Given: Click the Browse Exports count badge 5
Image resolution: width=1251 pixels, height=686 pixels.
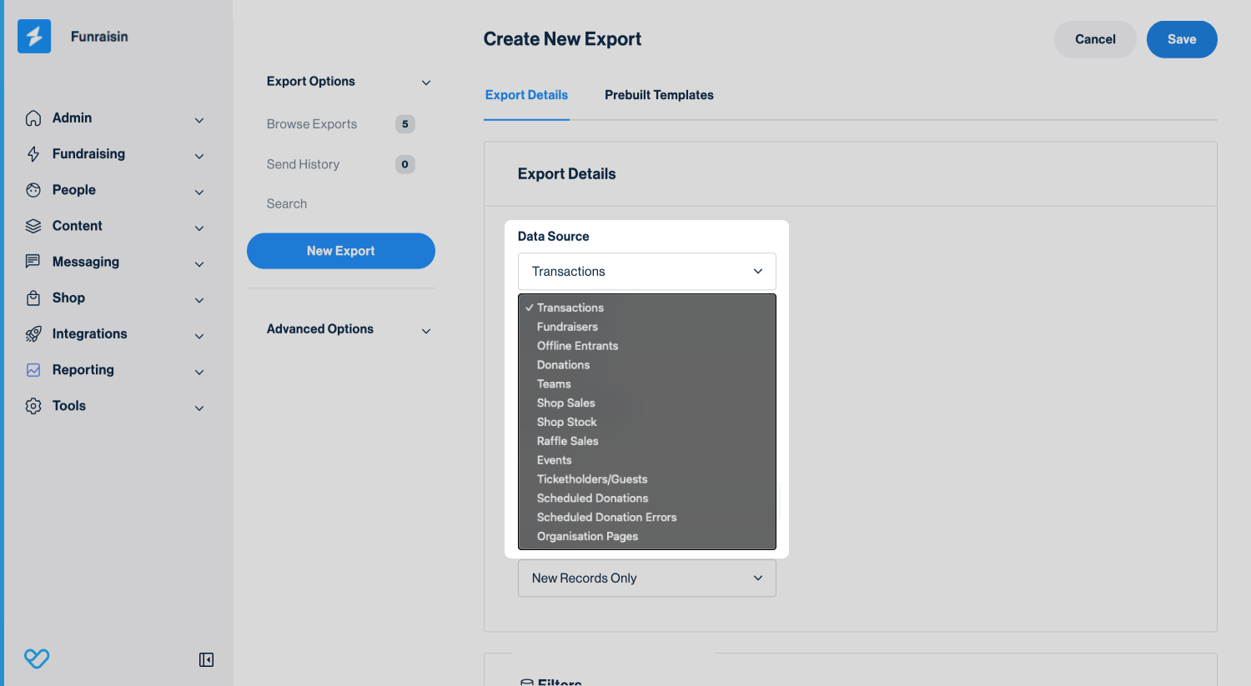Looking at the screenshot, I should coord(405,124).
